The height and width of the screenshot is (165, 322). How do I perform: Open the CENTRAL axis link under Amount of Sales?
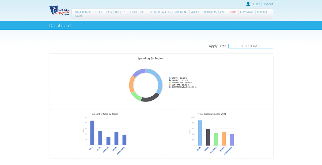(x=114, y=149)
